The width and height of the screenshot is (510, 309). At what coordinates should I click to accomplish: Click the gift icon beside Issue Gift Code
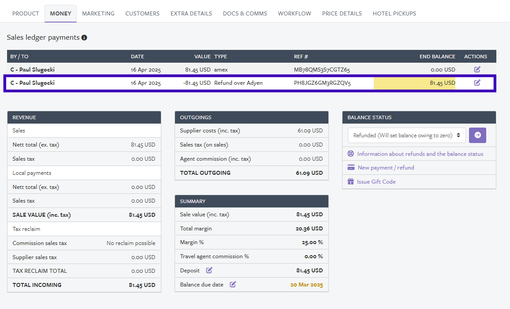(350, 181)
